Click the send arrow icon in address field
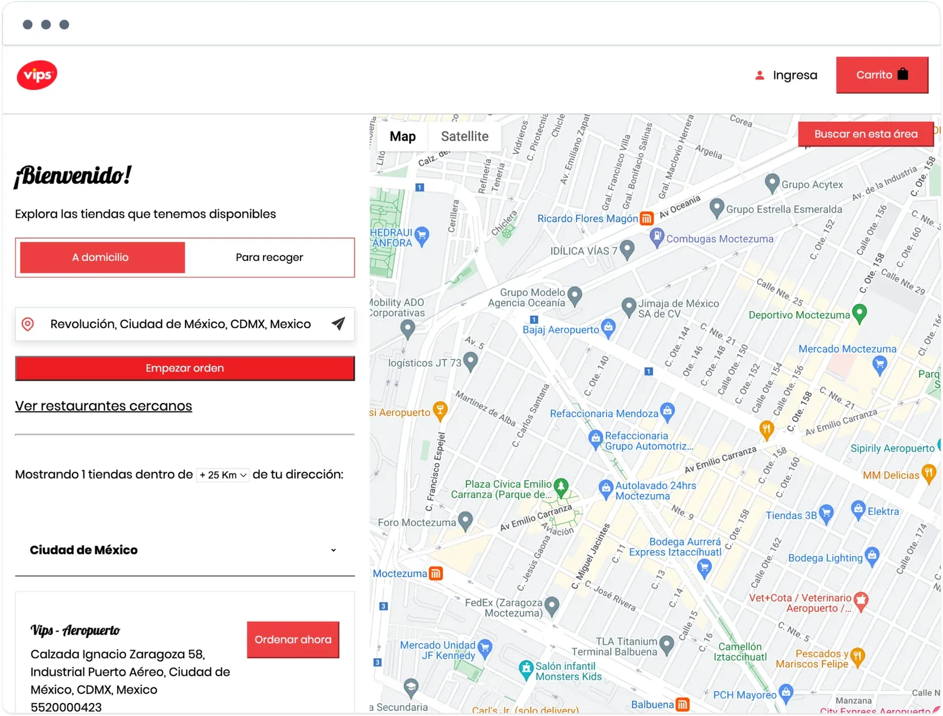The width and height of the screenshot is (943, 716). (x=338, y=324)
